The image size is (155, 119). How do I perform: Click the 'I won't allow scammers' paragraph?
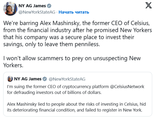tap(72, 62)
